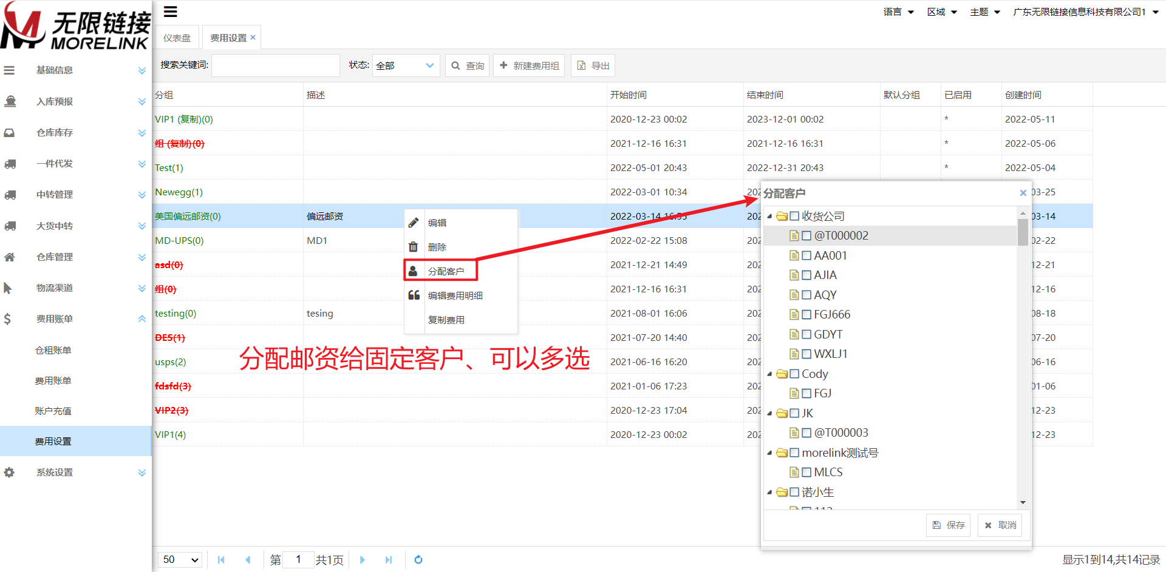The width and height of the screenshot is (1166, 572).
Task: Click 新建费用组 button
Action: [529, 66]
